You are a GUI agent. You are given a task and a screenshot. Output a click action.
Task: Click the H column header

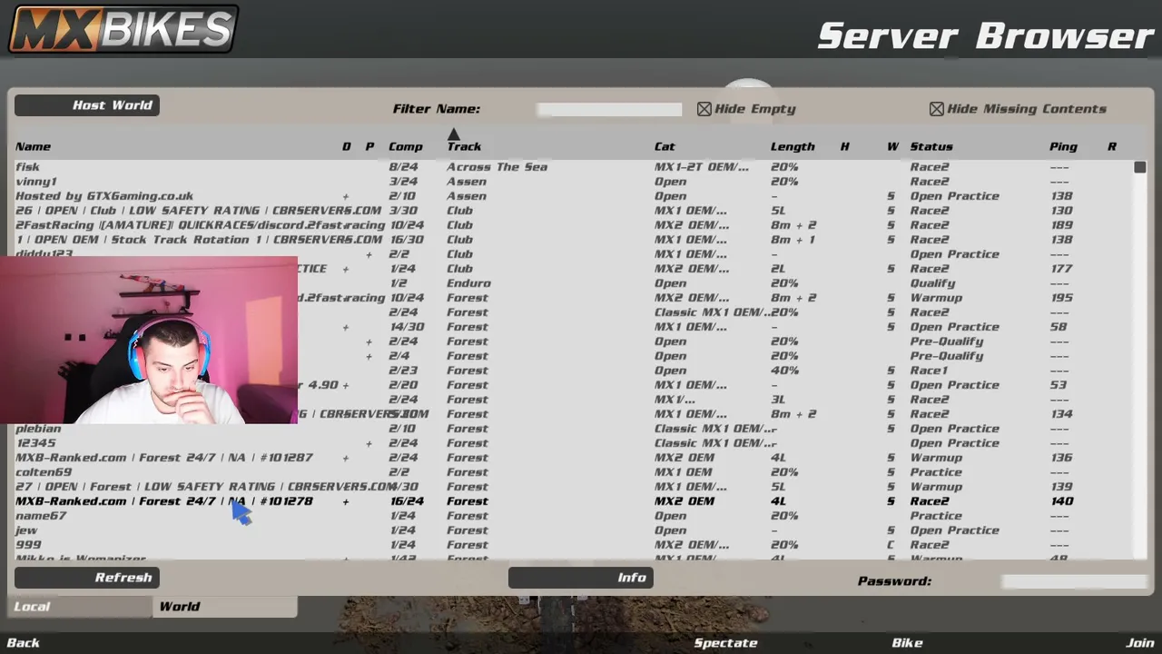click(844, 146)
